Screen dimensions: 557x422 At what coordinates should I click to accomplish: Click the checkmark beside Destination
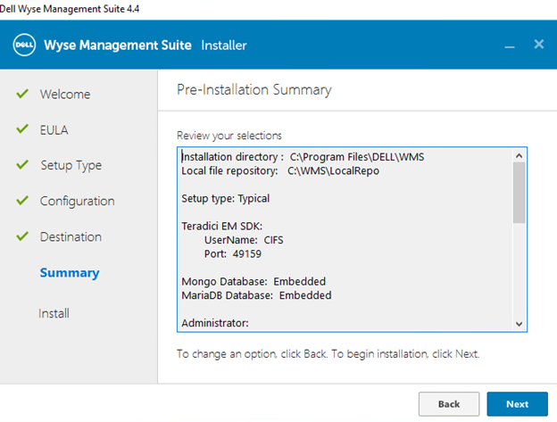pos(22,236)
